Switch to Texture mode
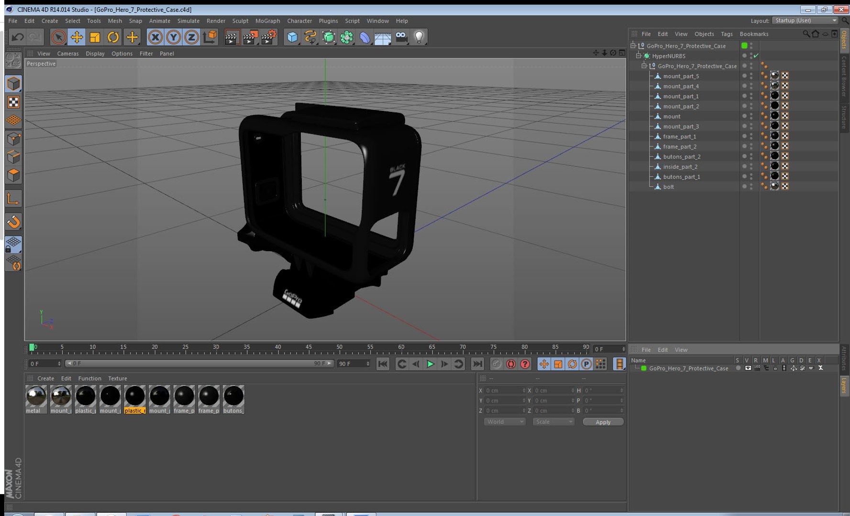The height and width of the screenshot is (516, 850). (13, 102)
